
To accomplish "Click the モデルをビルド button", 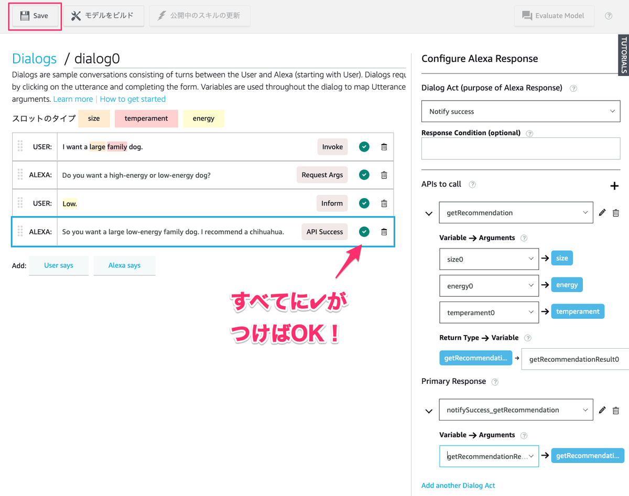I will tap(104, 16).
